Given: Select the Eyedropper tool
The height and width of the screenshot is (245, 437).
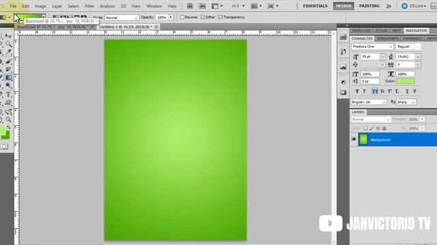Looking at the screenshot, I should [8, 52].
